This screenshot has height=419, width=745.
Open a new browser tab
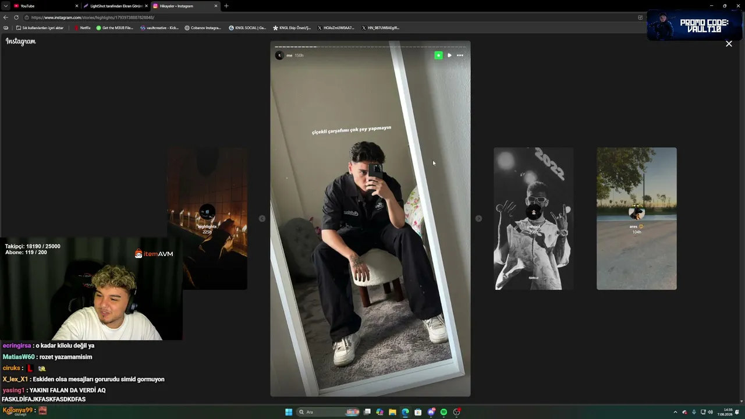[x=226, y=6]
